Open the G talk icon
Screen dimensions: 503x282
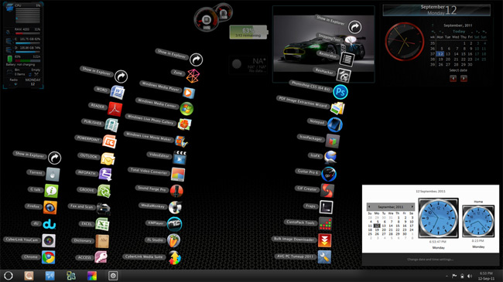pyautogui.click(x=51, y=191)
